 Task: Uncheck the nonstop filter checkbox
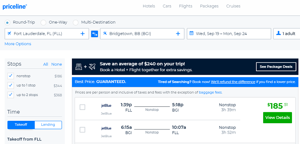10,76
